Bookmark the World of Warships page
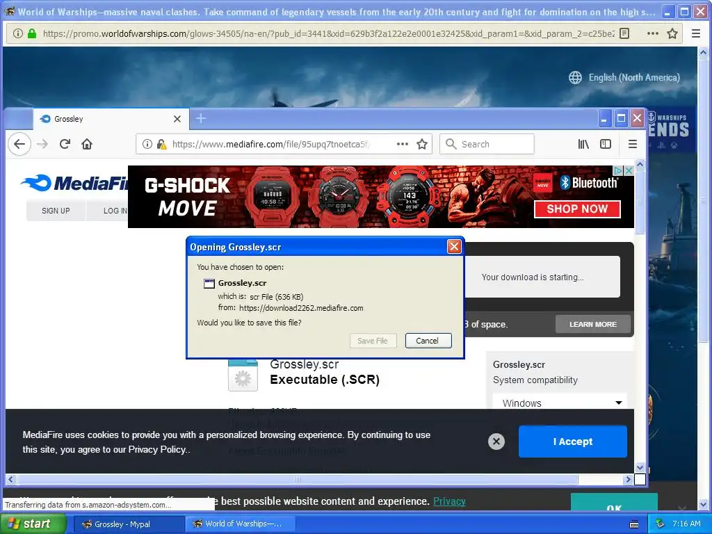The height and width of the screenshot is (534, 712). pyautogui.click(x=672, y=33)
